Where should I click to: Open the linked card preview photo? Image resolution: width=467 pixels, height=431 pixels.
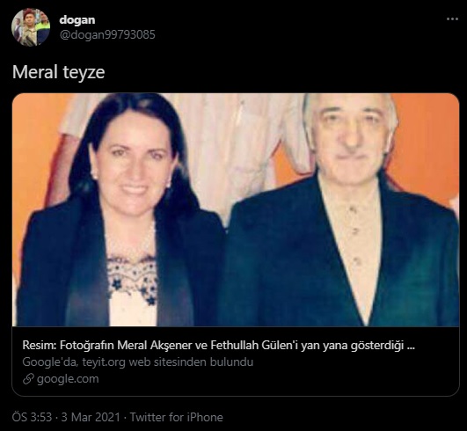(236, 209)
